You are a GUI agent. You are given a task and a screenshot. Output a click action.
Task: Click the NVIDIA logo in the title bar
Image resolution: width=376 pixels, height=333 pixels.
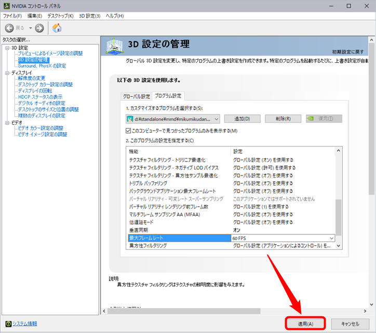click(x=6, y=6)
